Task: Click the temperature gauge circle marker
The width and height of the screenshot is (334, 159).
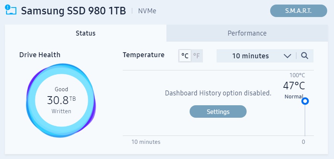Action: [x=305, y=101]
